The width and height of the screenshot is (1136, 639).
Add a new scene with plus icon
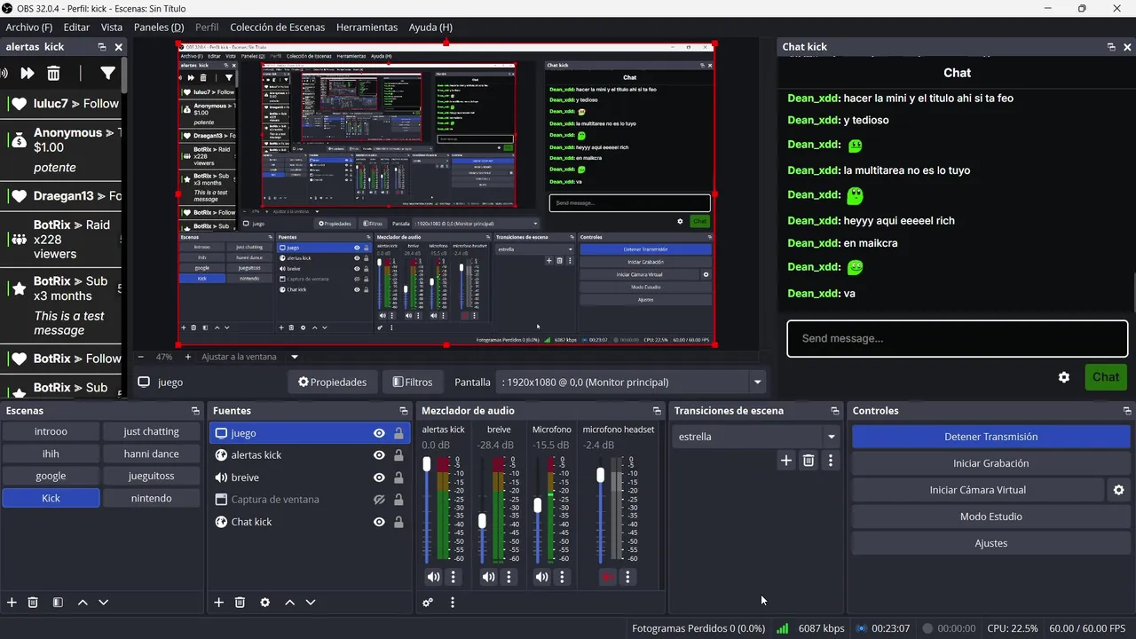[x=12, y=602]
